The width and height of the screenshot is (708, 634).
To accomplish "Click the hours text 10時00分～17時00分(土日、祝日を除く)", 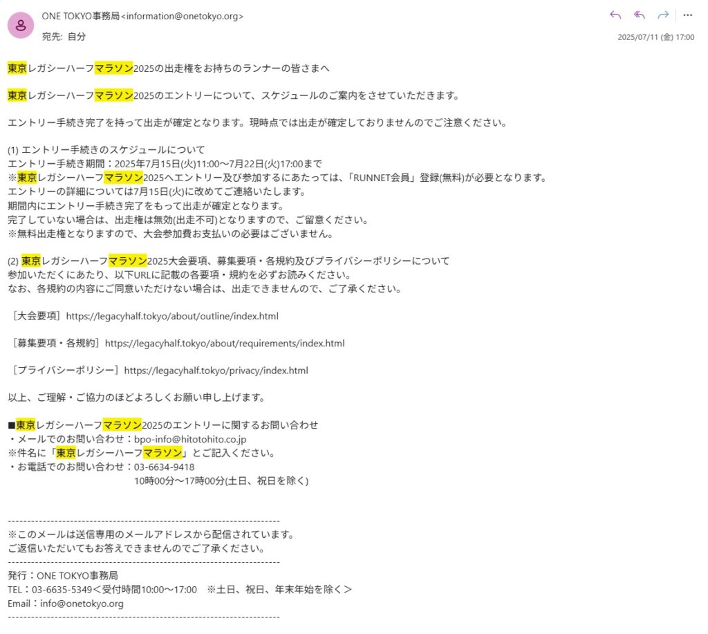I will (221, 481).
